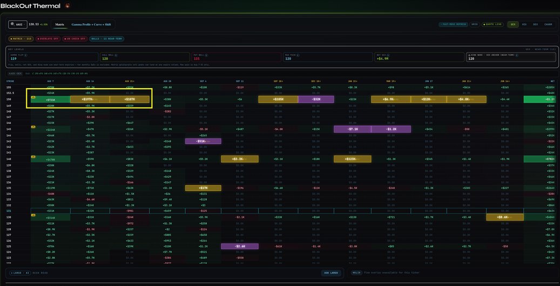This screenshot has width=560, height=286.
Task: Toggle the Matrix 21x pill
Action: (x=21, y=38)
